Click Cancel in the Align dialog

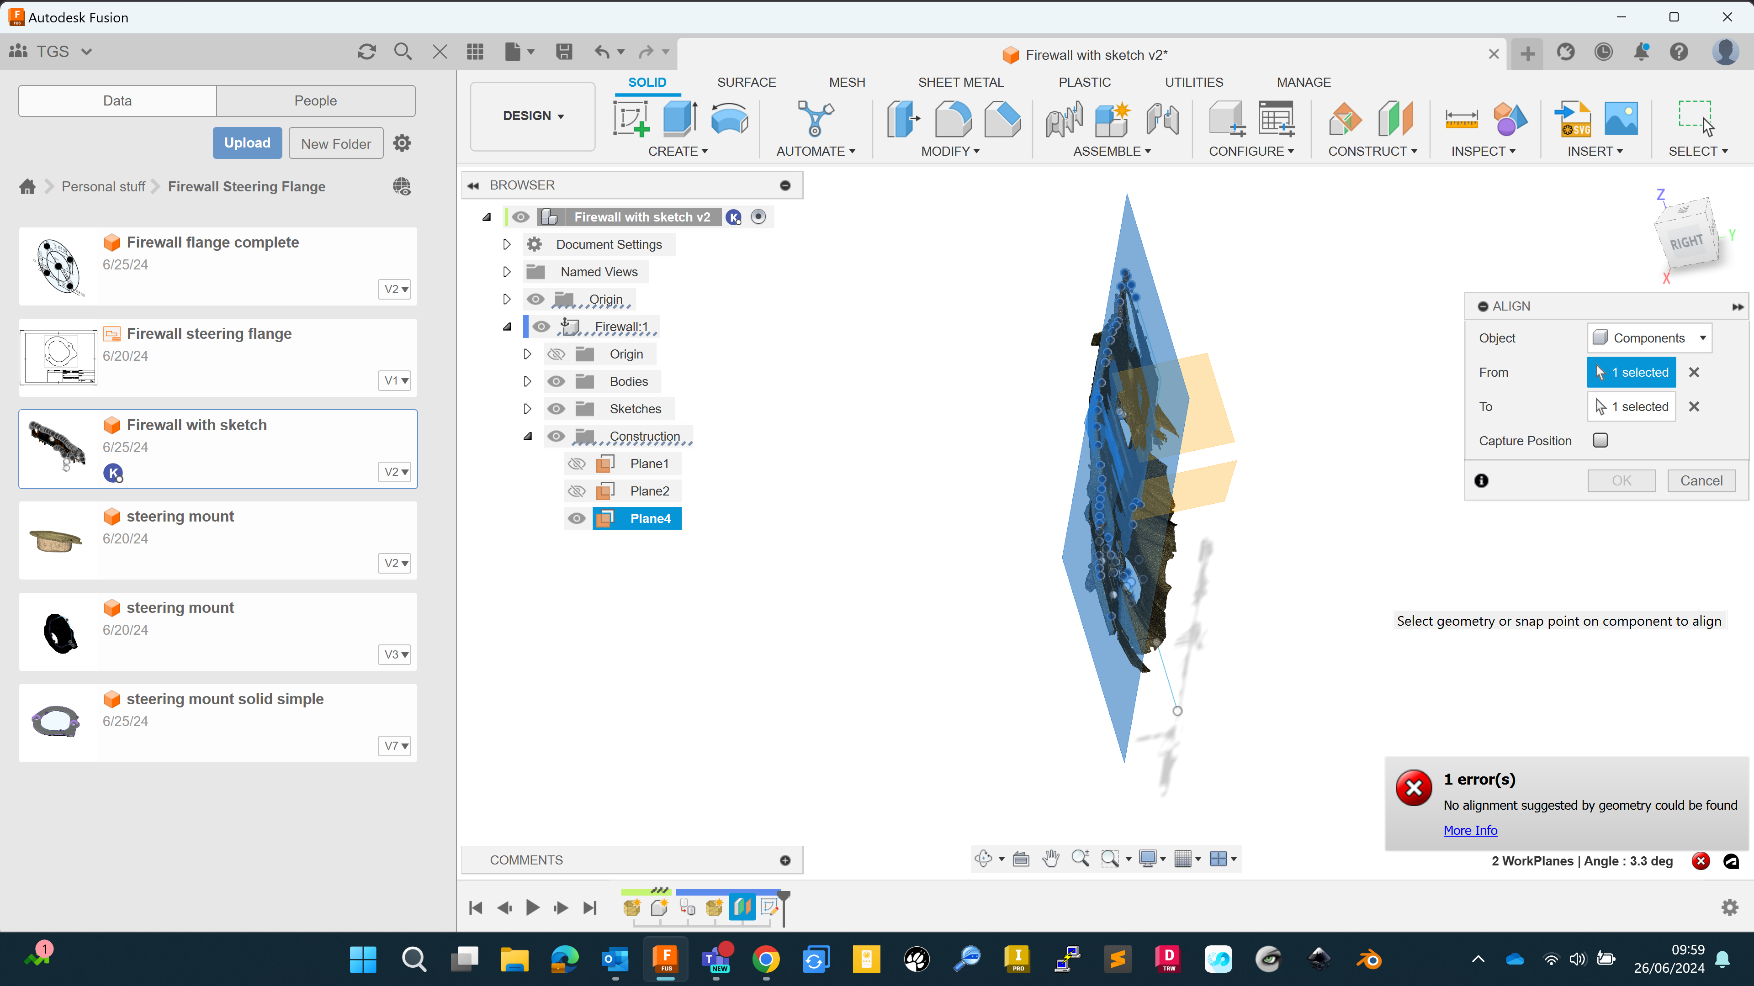[1701, 480]
